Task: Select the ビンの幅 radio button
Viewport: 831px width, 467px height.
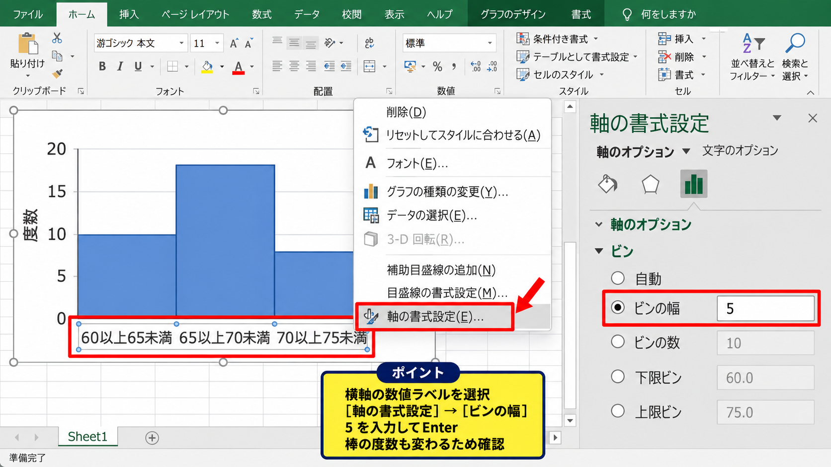Action: click(618, 308)
